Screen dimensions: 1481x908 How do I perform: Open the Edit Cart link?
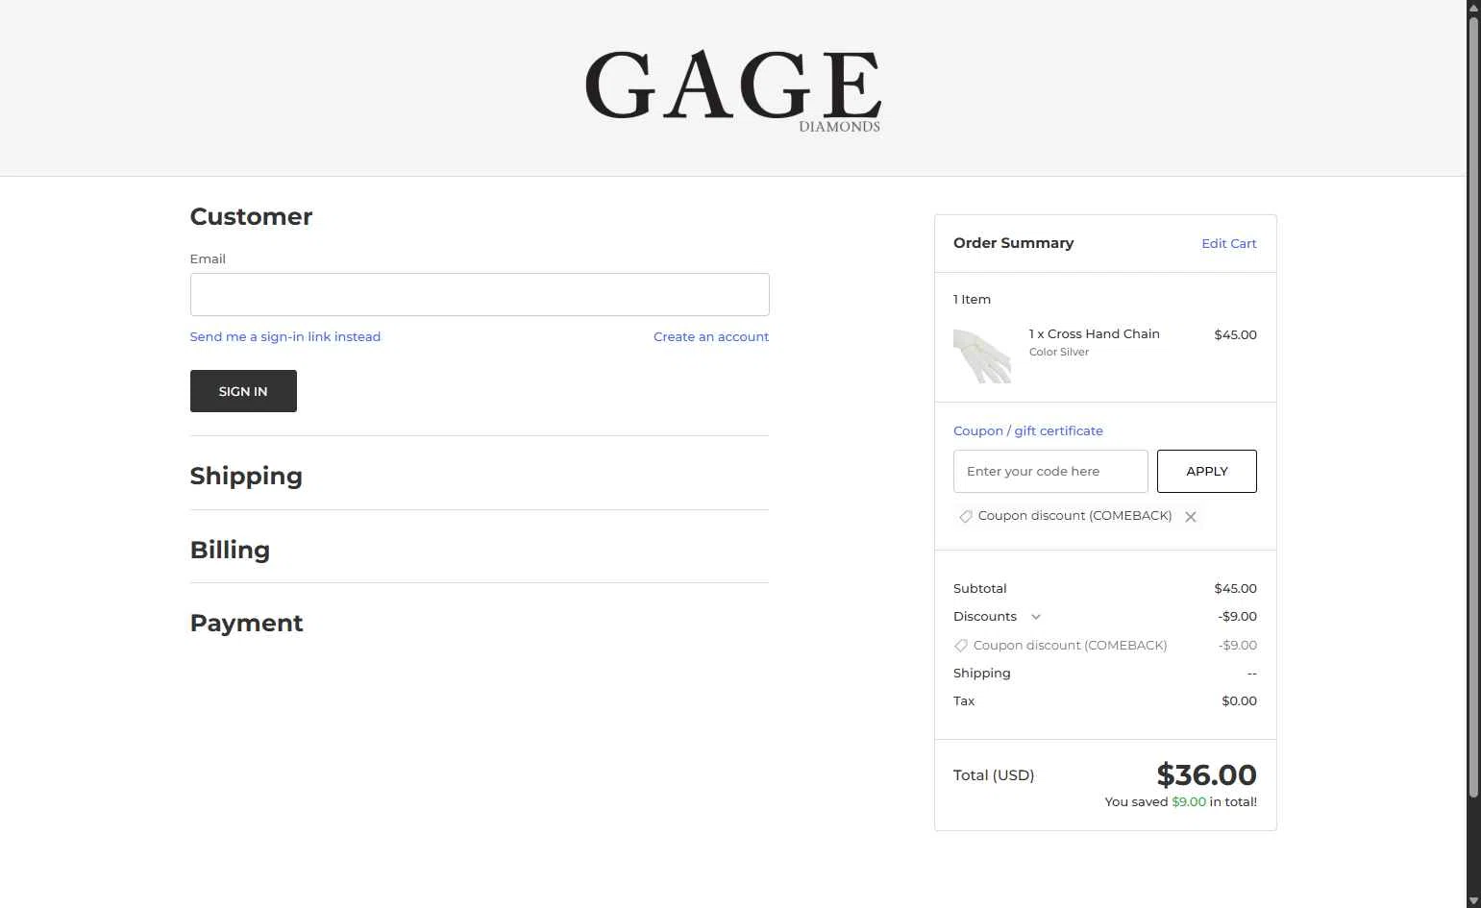[1228, 244]
